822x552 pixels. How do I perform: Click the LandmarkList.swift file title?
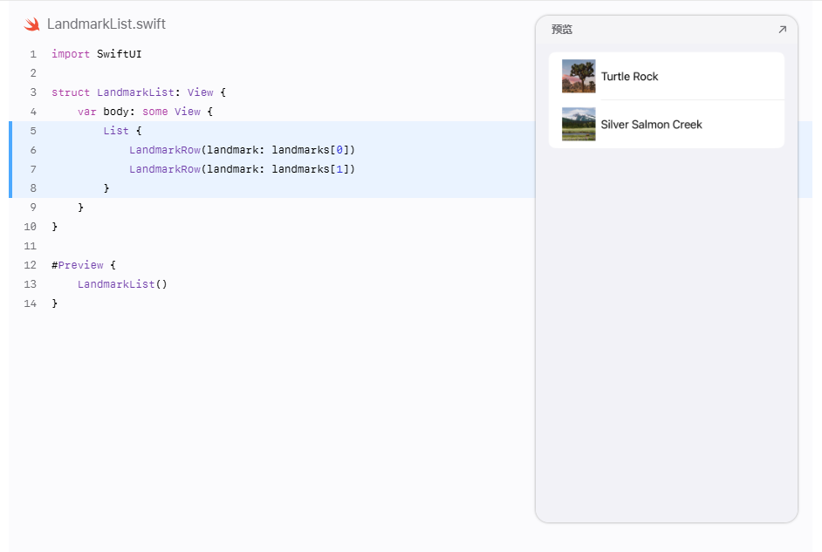pos(106,24)
